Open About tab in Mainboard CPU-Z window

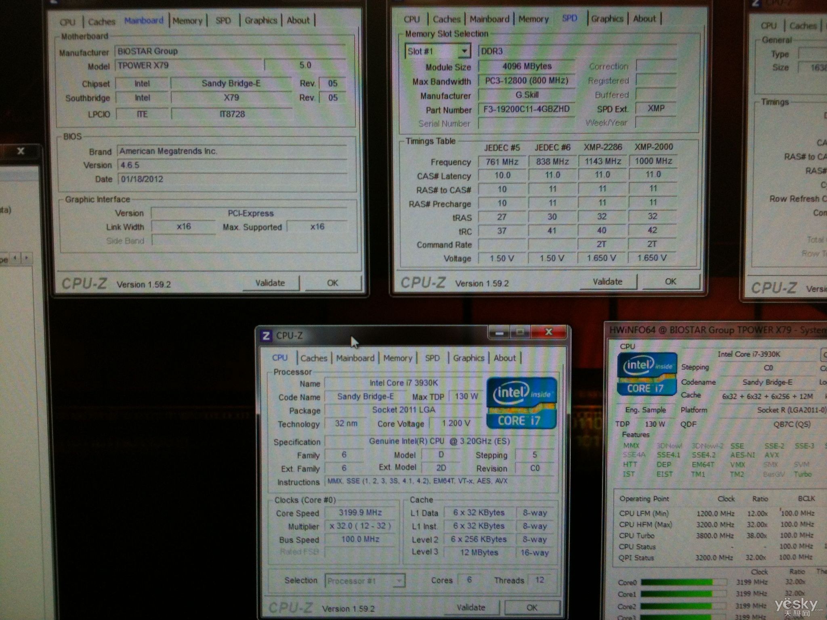(x=298, y=20)
